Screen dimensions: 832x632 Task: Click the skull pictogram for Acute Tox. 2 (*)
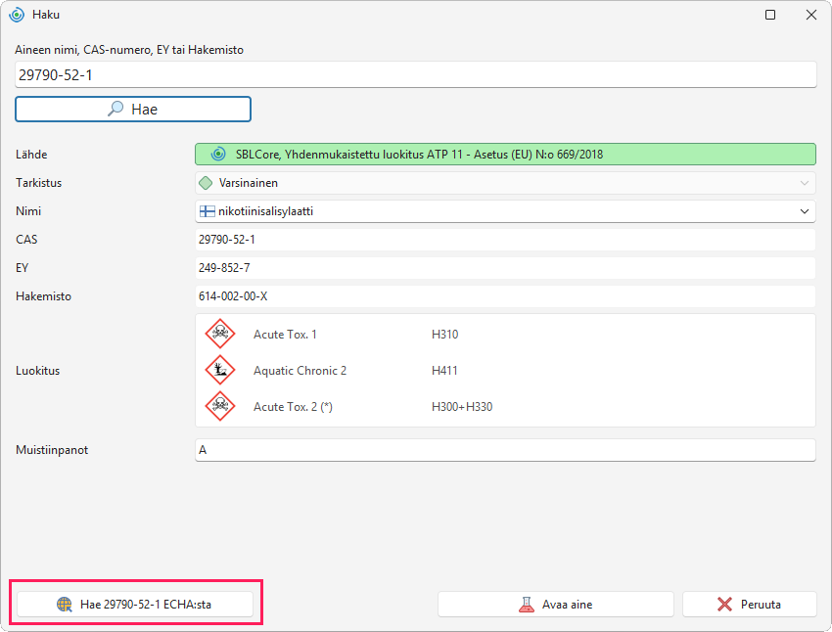coord(220,406)
